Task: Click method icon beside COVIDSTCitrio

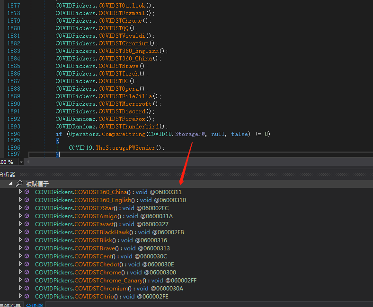Action: 27,296
